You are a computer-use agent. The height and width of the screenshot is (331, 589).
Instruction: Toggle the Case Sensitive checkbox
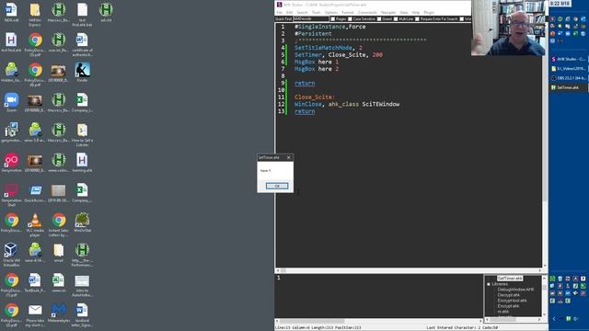click(x=350, y=18)
